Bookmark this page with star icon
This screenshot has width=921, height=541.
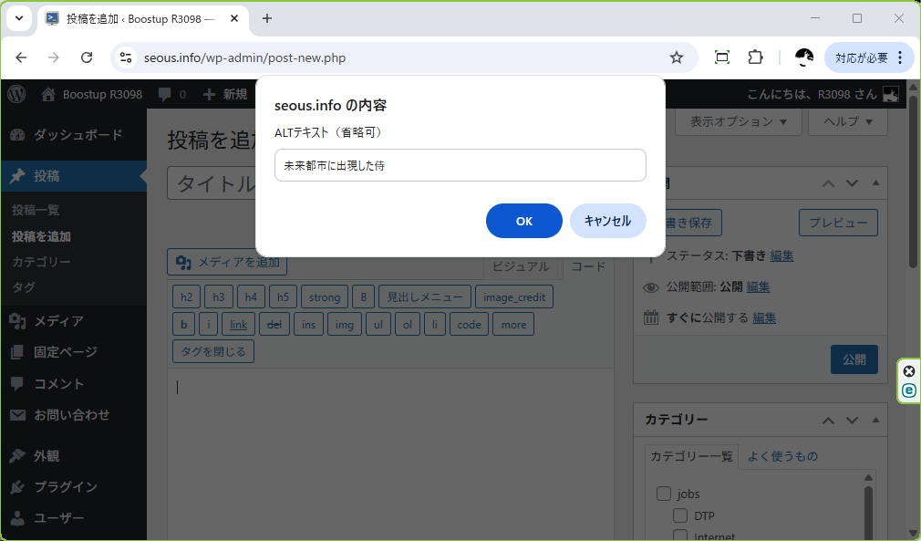click(676, 57)
